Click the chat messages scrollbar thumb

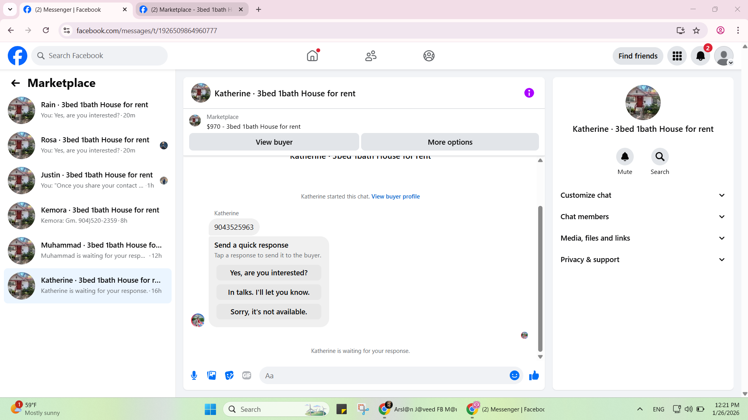point(540,279)
